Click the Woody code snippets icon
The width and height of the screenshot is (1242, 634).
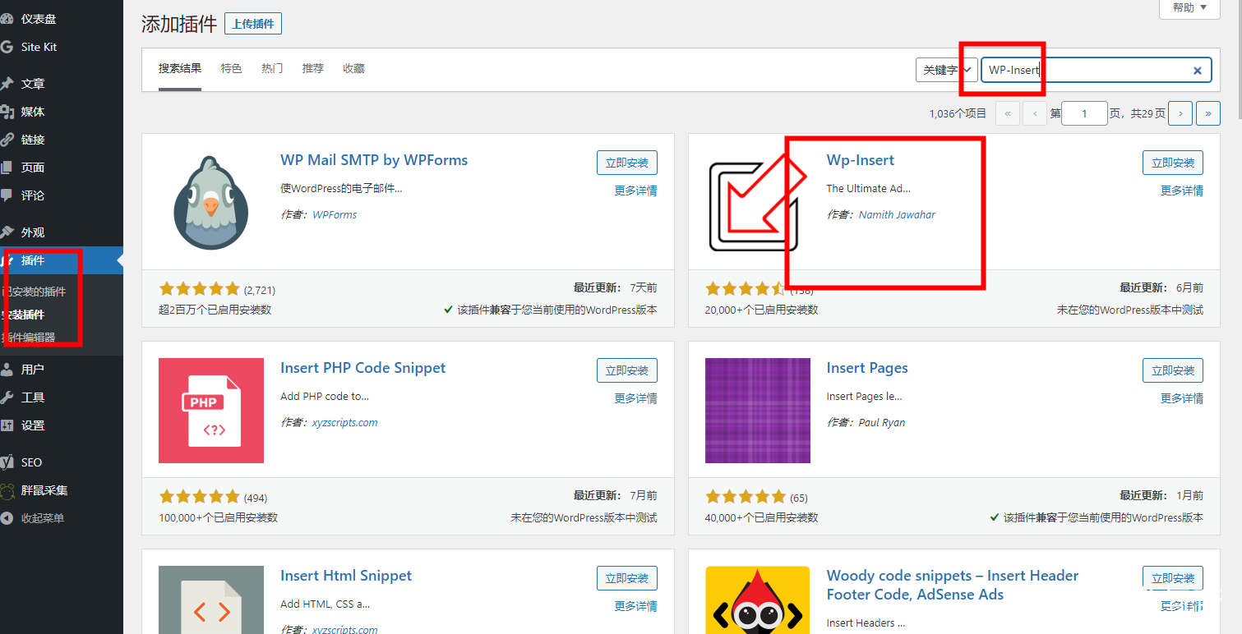point(757,600)
